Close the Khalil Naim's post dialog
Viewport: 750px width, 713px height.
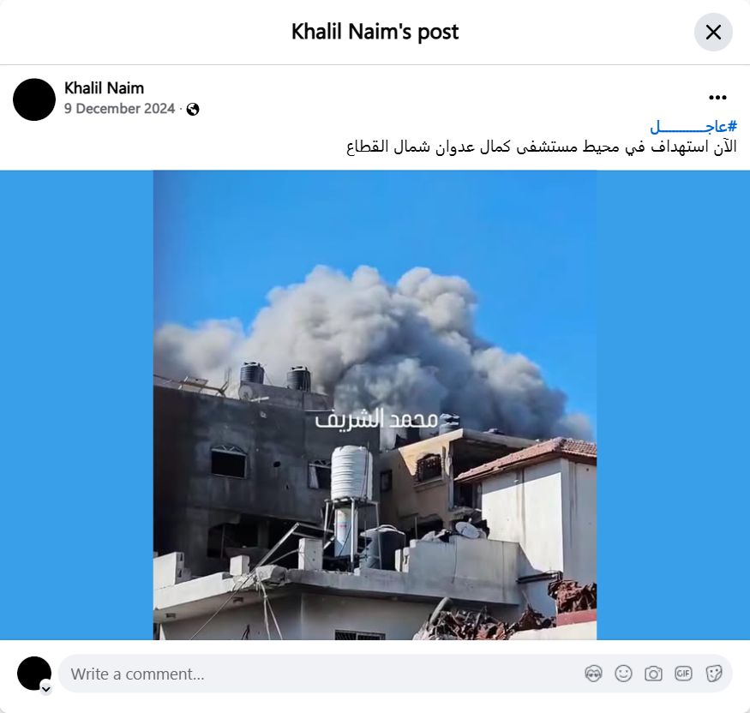713,32
